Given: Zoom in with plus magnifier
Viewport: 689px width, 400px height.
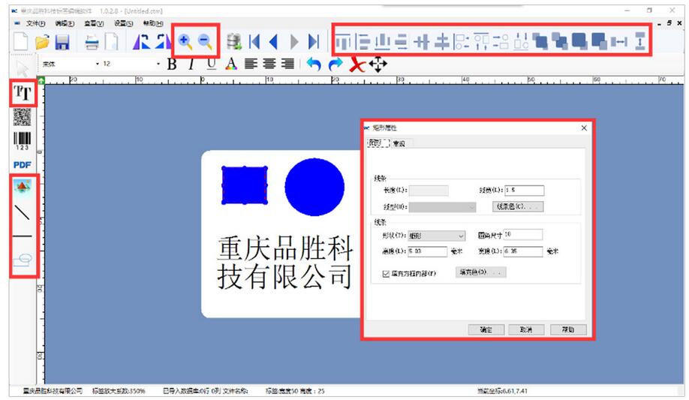Looking at the screenshot, I should tap(185, 42).
